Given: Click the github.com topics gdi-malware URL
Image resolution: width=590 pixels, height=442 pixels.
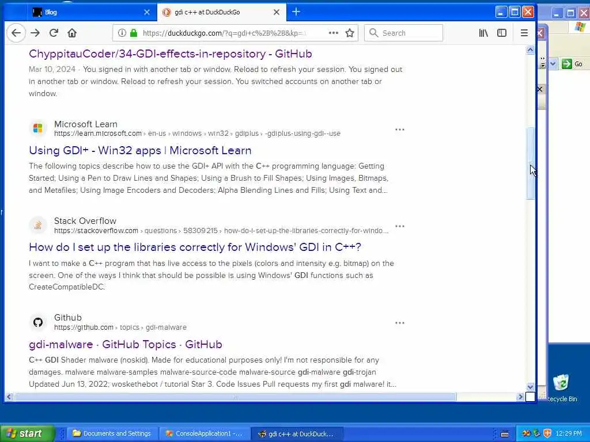Looking at the screenshot, I should [120, 327].
